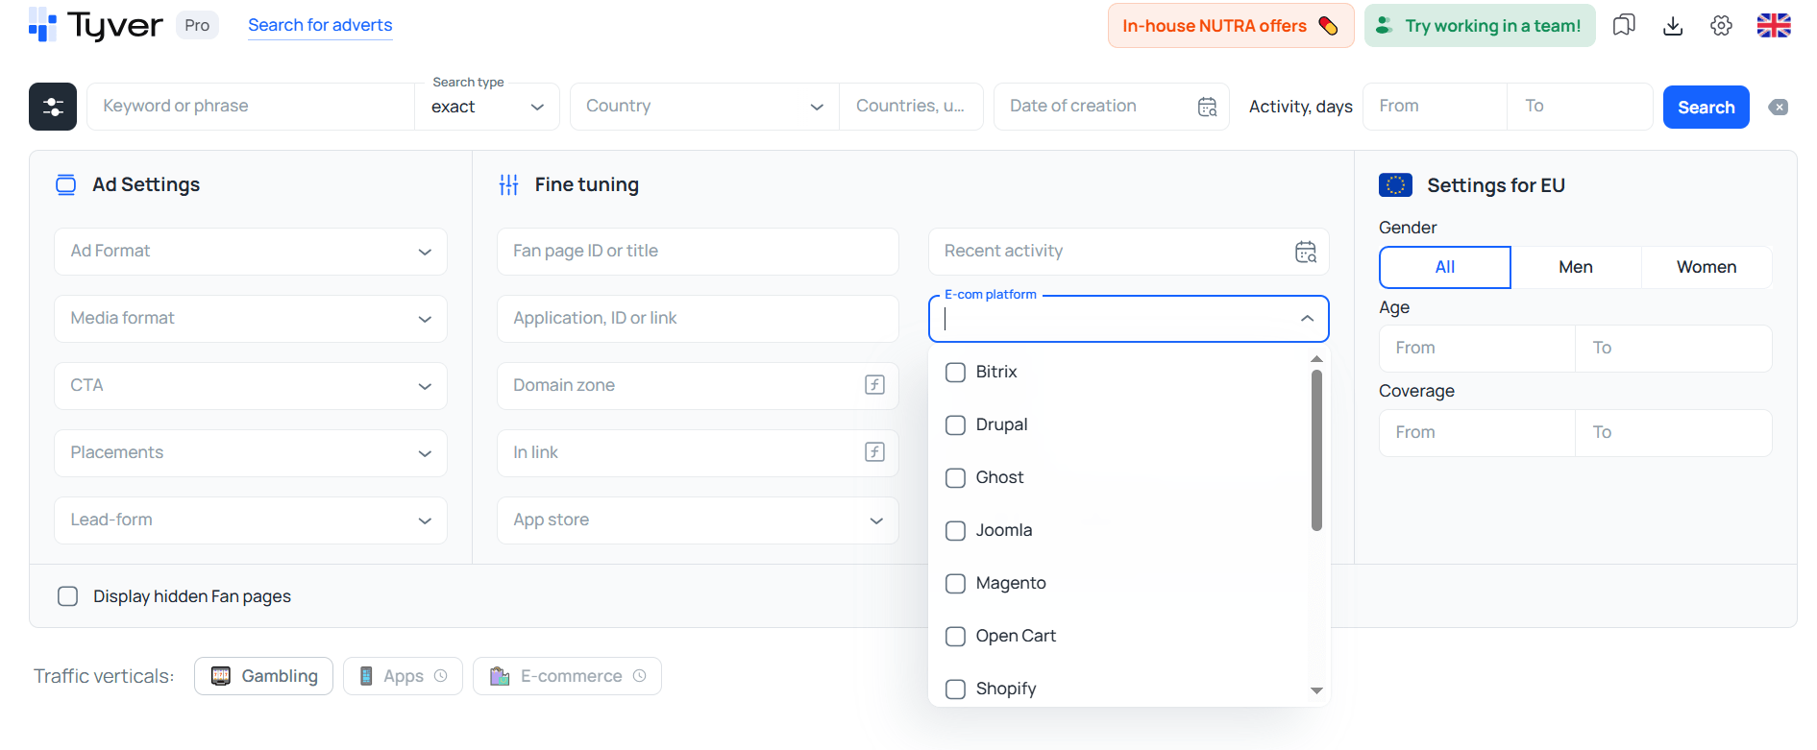1817x750 pixels.
Task: Click the Pro badge
Action: pyautogui.click(x=197, y=25)
